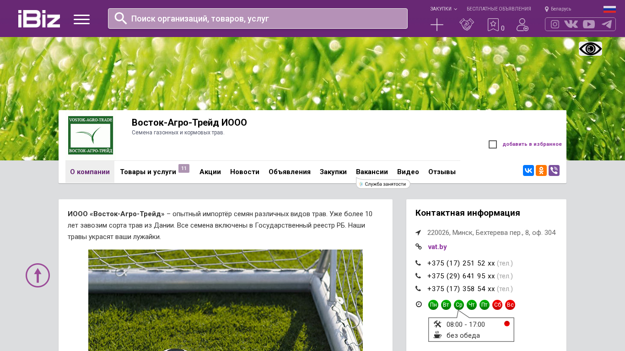Screen dimensions: 625x351
Task: Reveal phone number +375 (17) 251 52 xx
Action: pyautogui.click(x=461, y=263)
